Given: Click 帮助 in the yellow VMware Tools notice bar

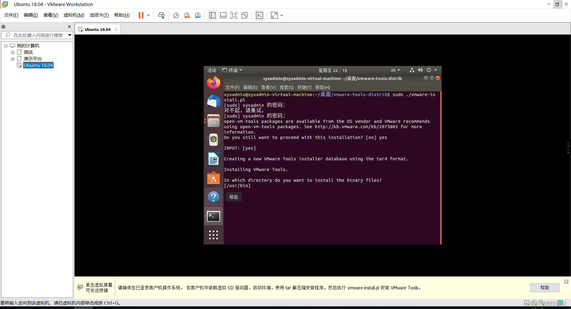Looking at the screenshot, I should coord(544,288).
